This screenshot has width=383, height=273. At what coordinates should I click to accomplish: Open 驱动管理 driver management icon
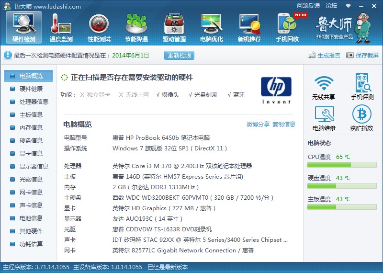click(174, 28)
